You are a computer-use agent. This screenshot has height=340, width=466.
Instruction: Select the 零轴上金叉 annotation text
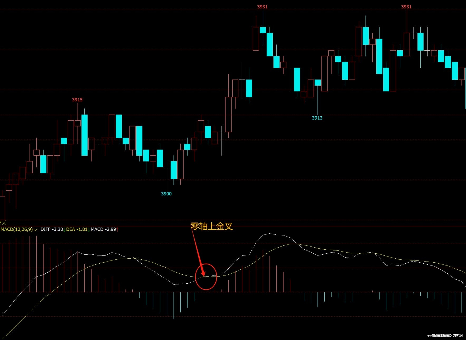[212, 226]
